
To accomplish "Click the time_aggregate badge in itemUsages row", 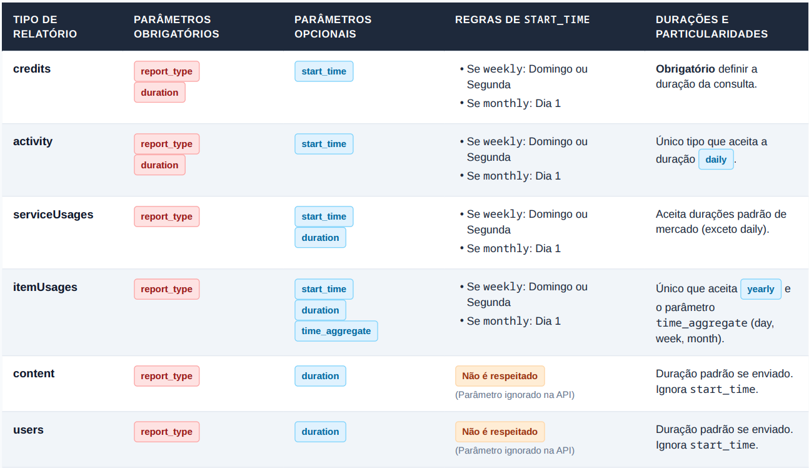I will [x=336, y=331].
